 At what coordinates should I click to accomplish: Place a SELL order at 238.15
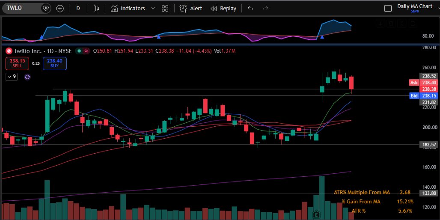[17, 63]
